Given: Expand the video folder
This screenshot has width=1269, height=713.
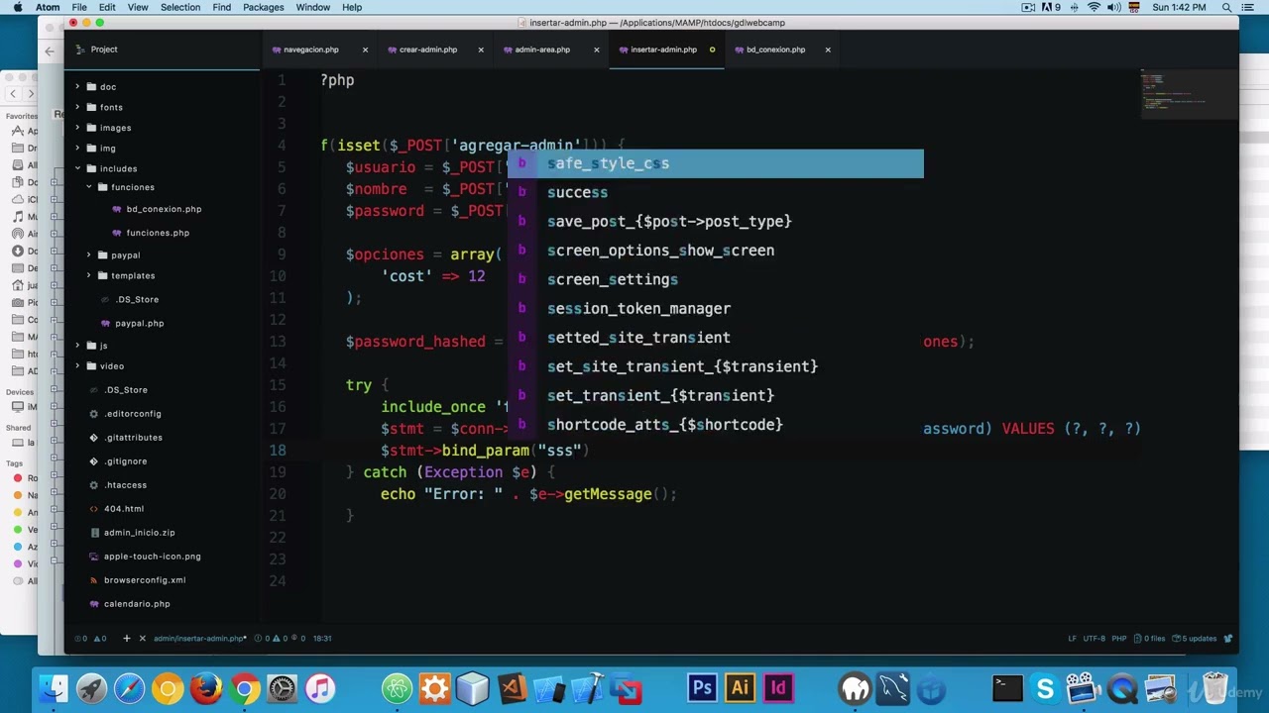Looking at the screenshot, I should [77, 366].
